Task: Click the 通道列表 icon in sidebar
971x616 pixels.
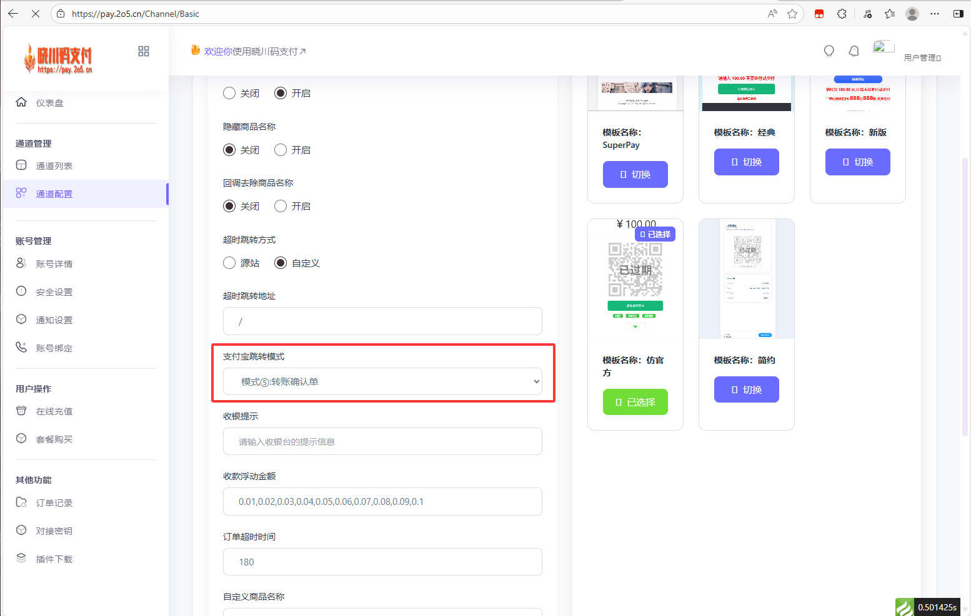Action: [21, 165]
